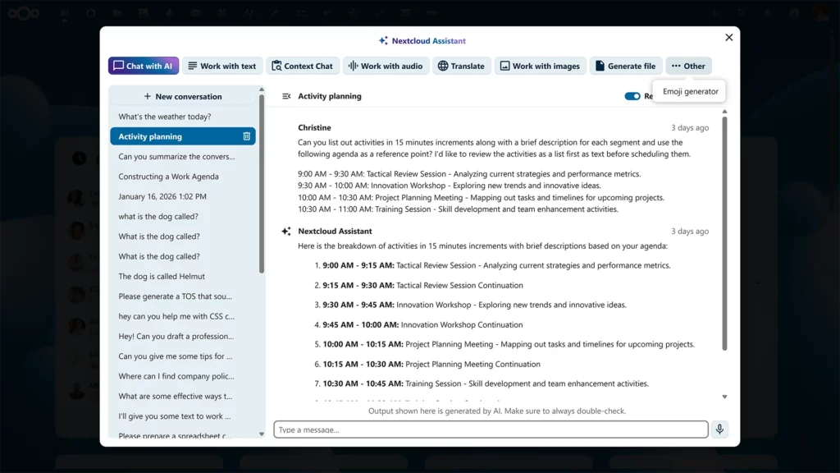The width and height of the screenshot is (840, 473).
Task: Choose Emoji generator from the Other menu
Action: tap(690, 91)
